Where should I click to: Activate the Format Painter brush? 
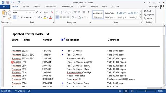point(9,18)
